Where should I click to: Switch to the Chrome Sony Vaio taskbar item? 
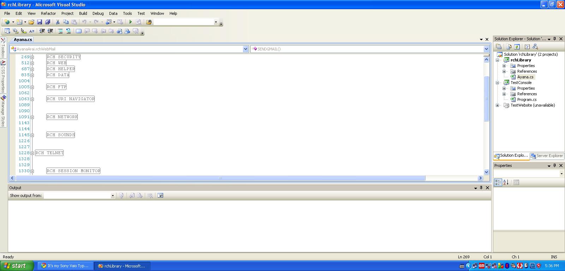click(x=66, y=266)
